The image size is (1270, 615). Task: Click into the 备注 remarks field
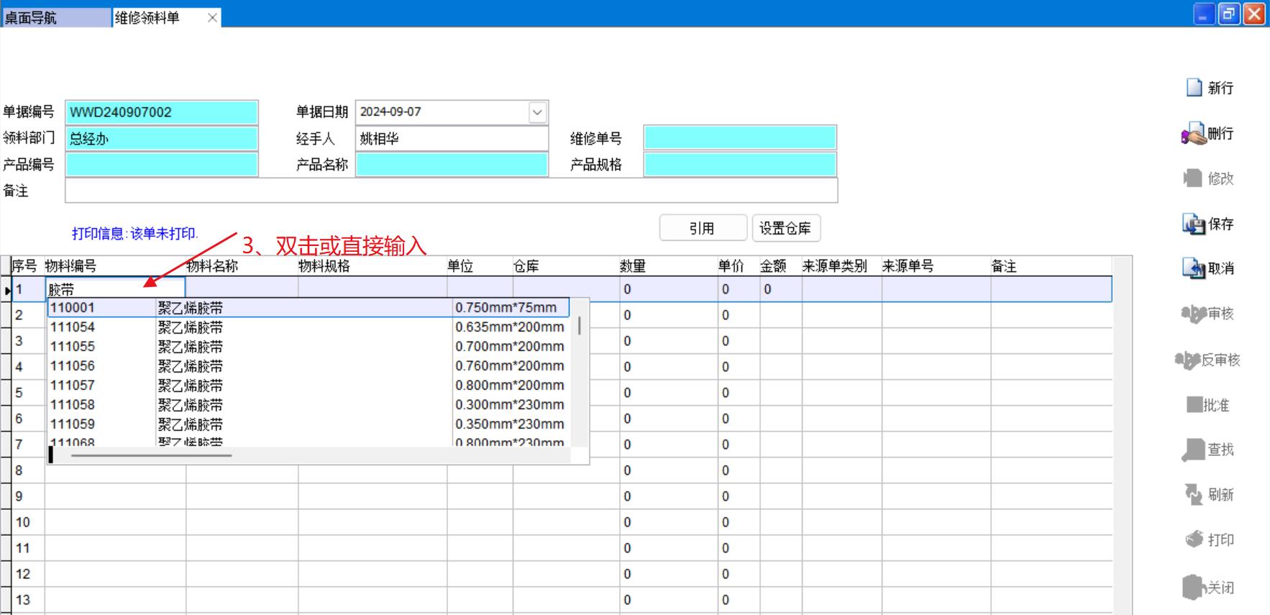coord(451,191)
